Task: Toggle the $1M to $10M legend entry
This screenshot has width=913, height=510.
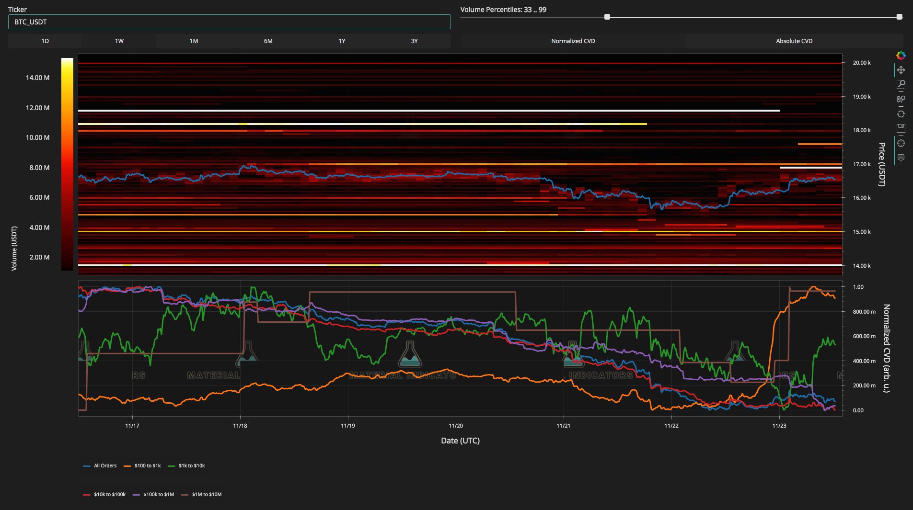Action: click(x=202, y=494)
